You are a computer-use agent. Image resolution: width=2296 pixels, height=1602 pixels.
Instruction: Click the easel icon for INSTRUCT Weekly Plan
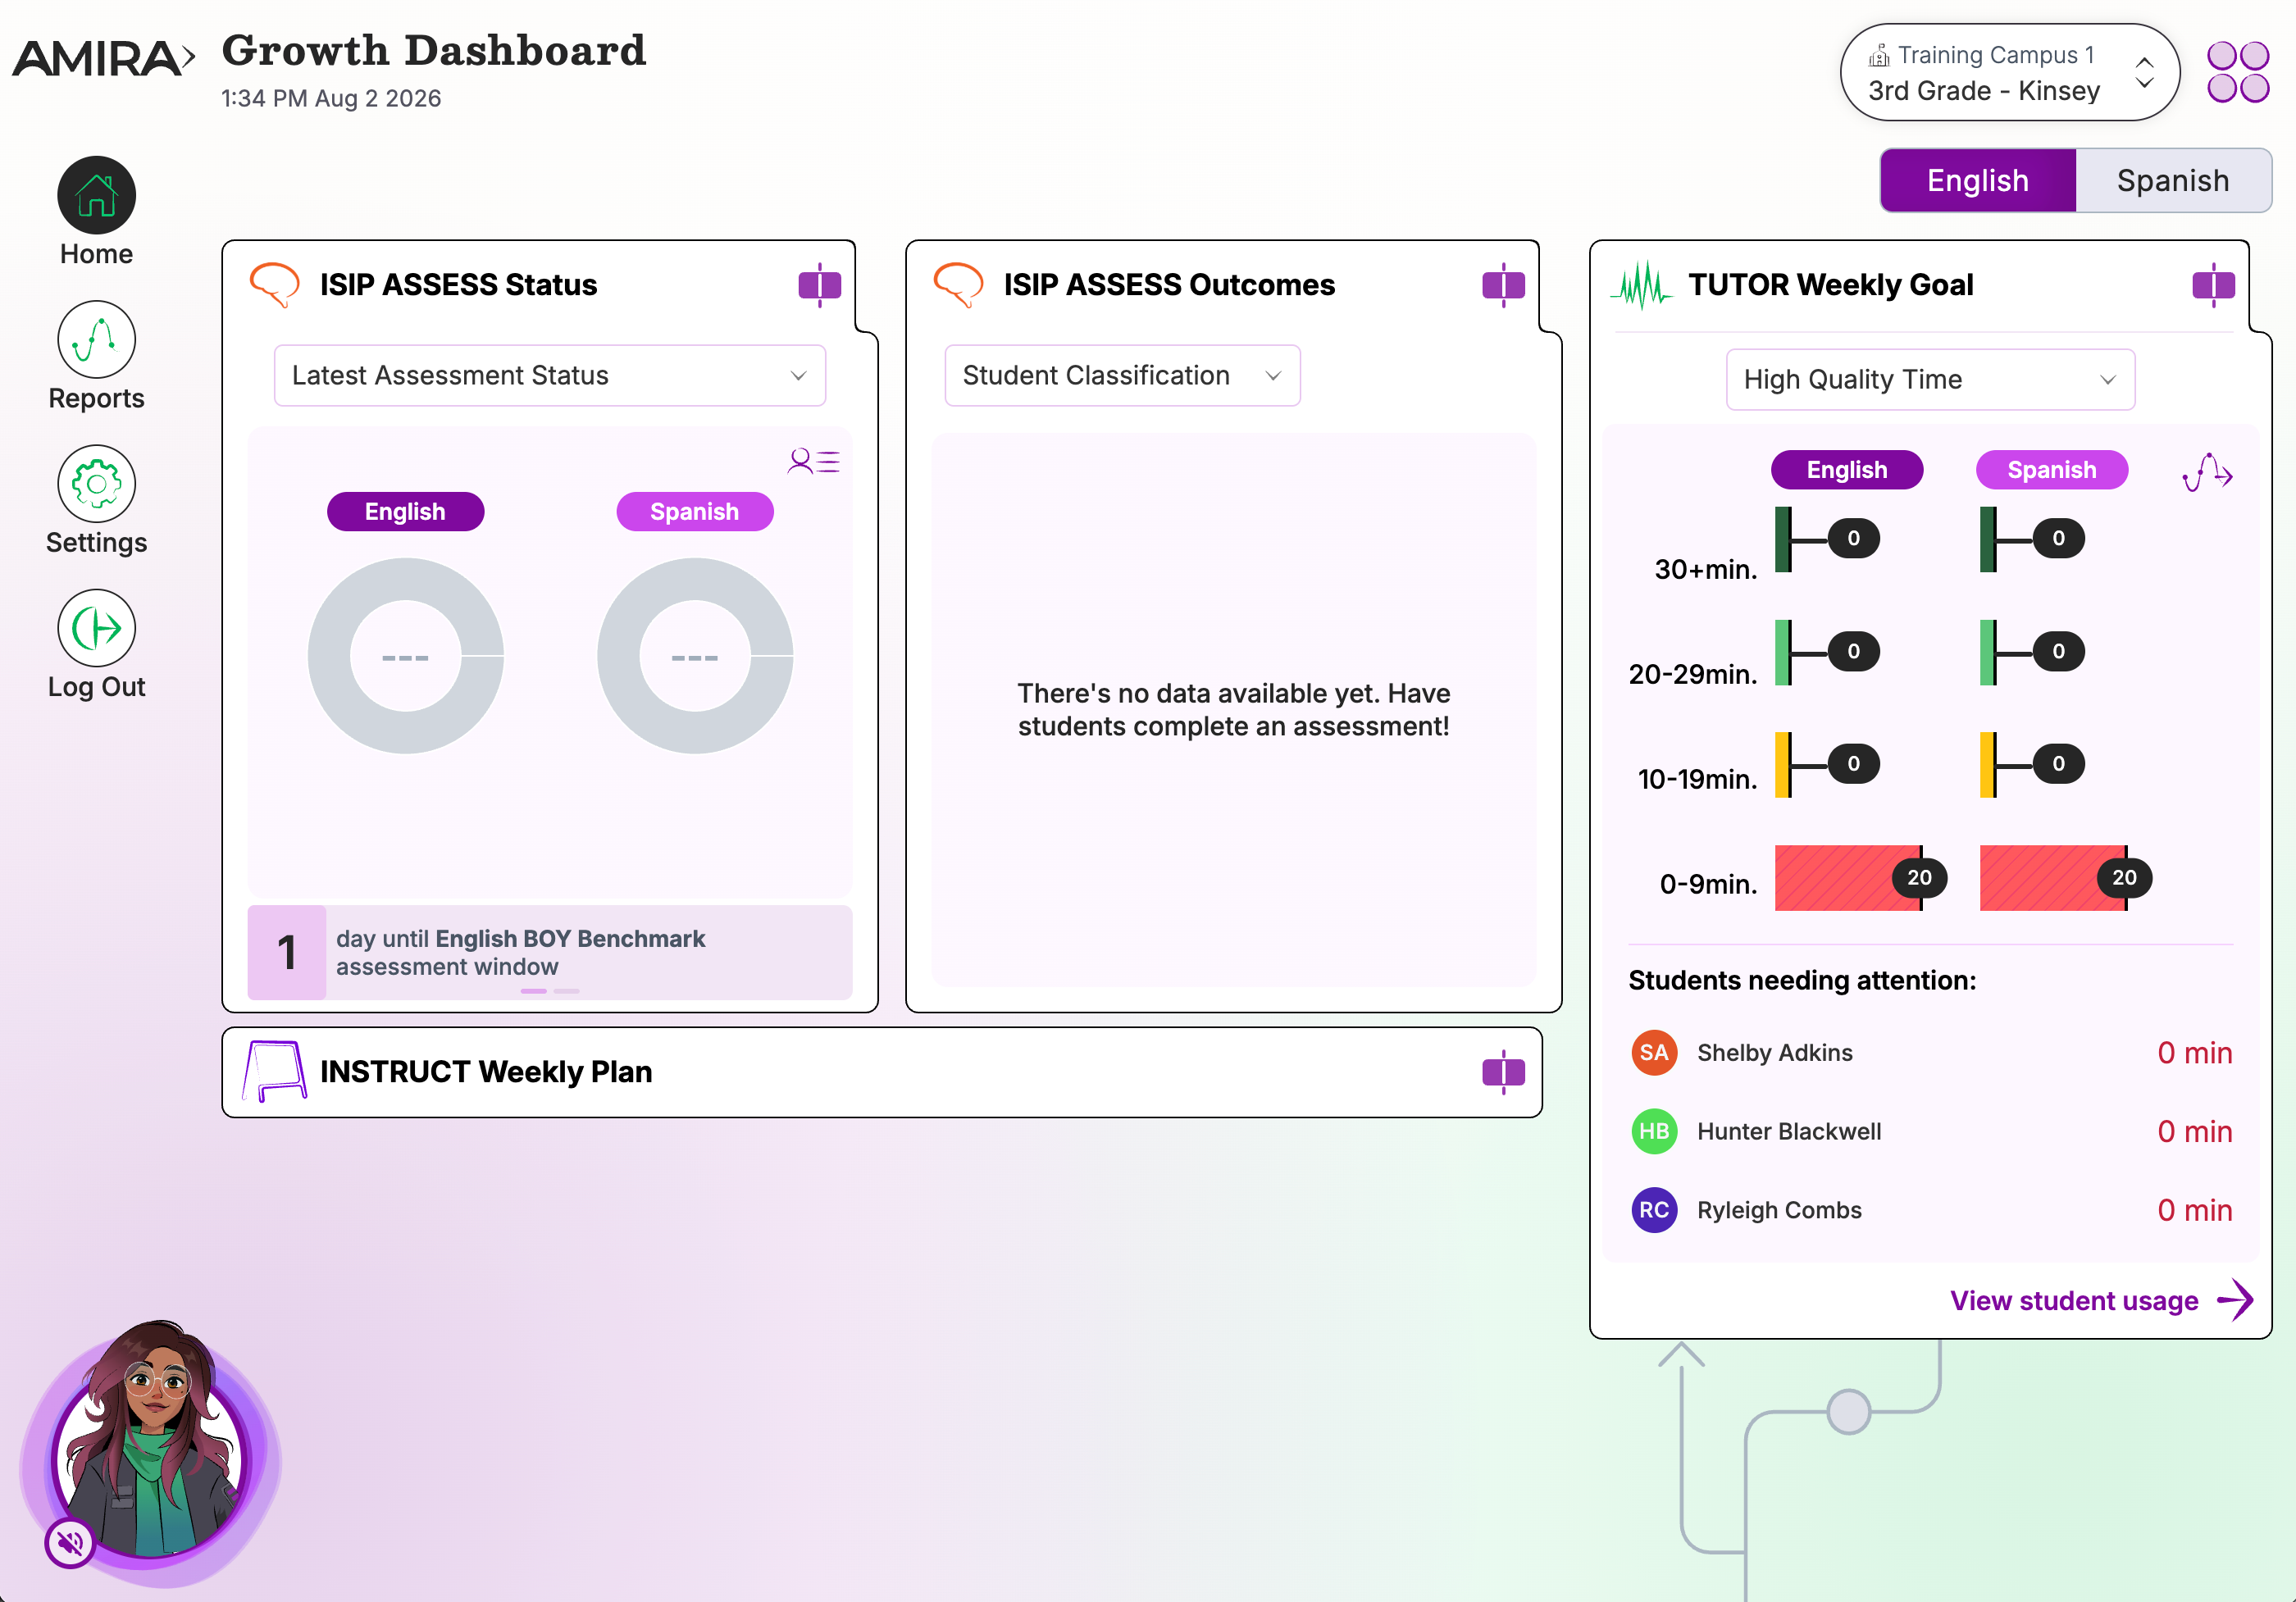[274, 1072]
